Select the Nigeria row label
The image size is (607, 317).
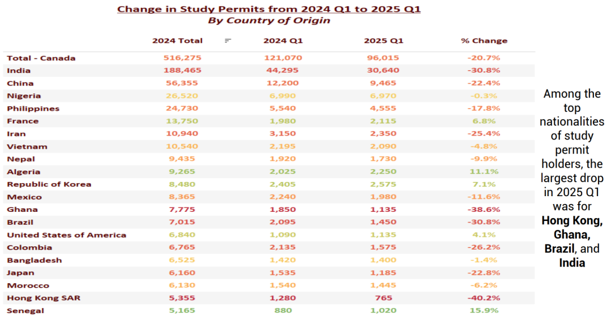tap(24, 96)
